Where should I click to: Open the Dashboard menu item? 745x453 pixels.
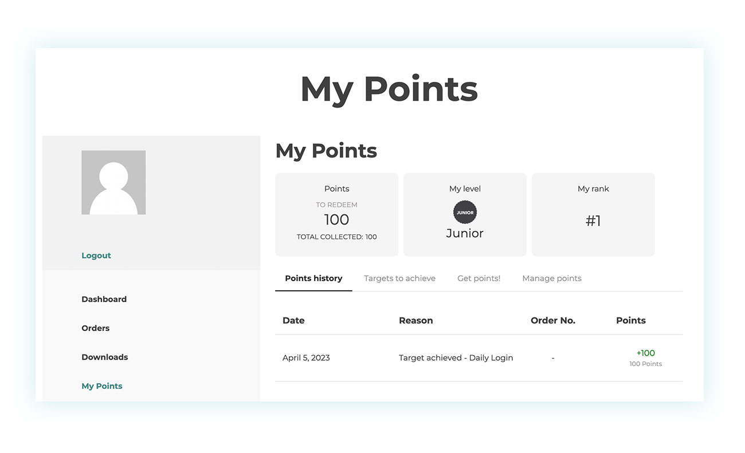pyautogui.click(x=104, y=299)
